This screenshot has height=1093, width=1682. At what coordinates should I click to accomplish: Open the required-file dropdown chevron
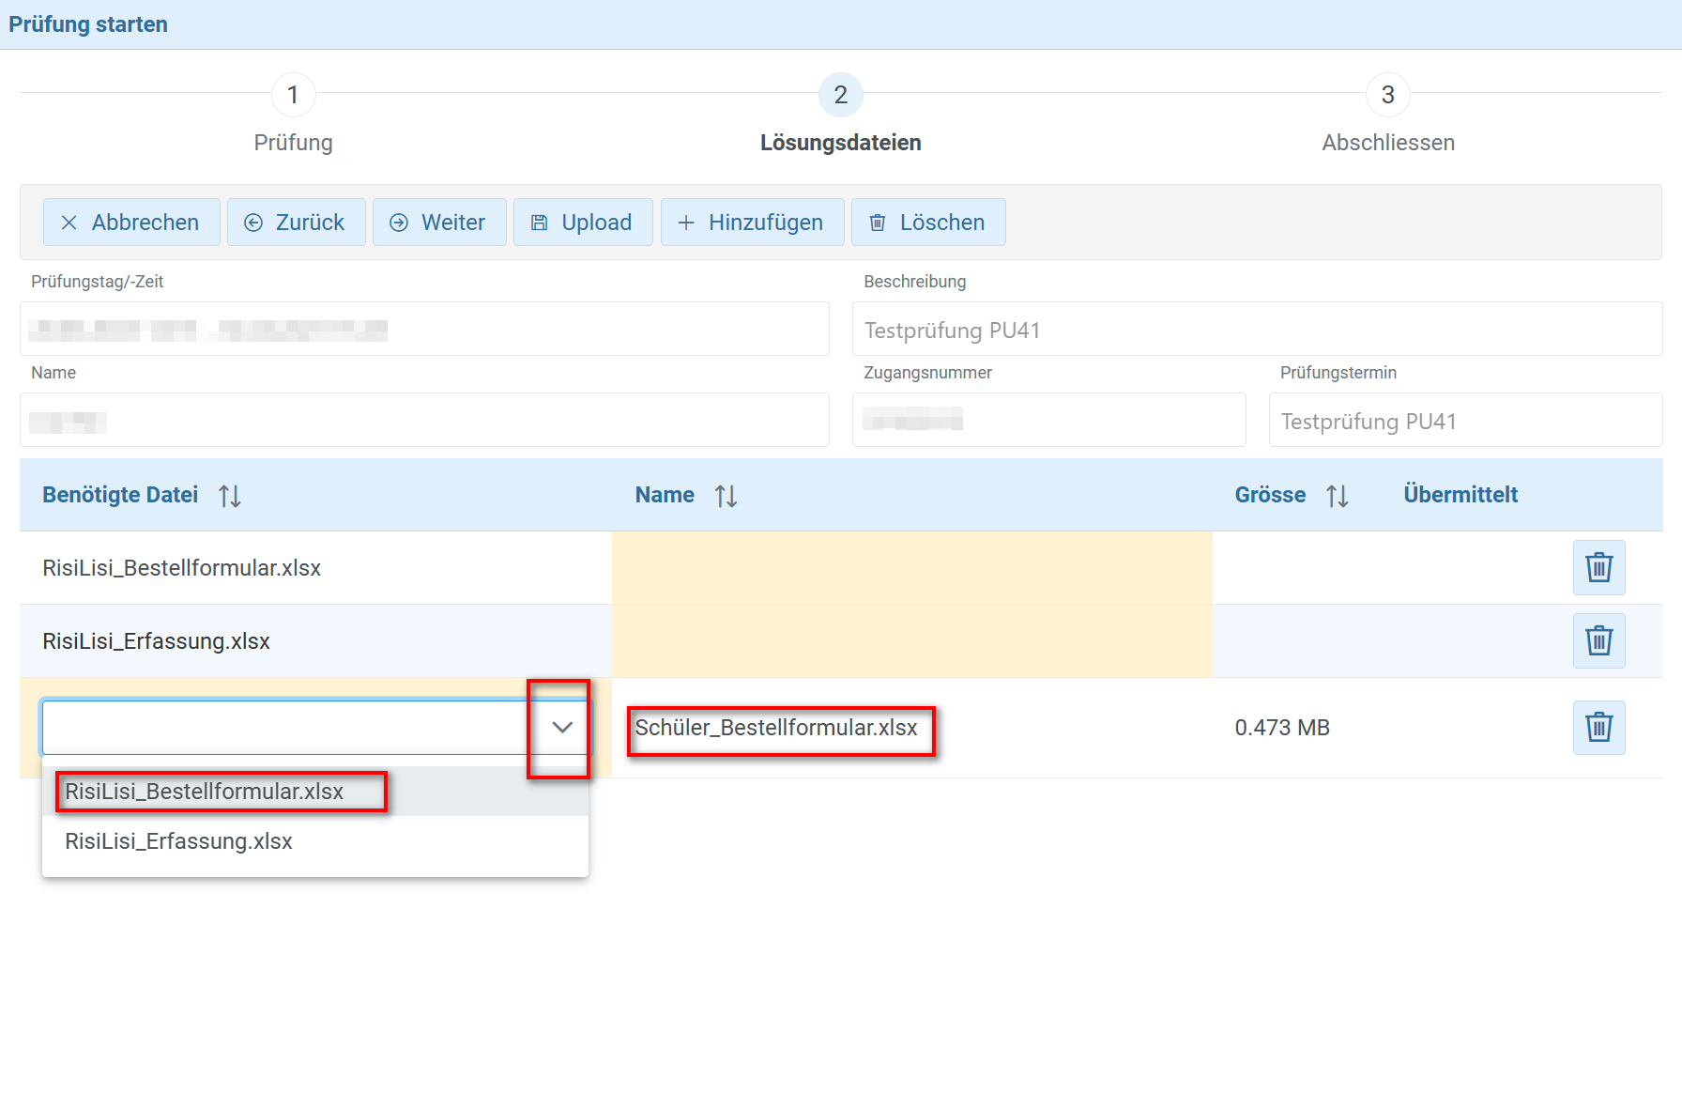click(x=562, y=728)
